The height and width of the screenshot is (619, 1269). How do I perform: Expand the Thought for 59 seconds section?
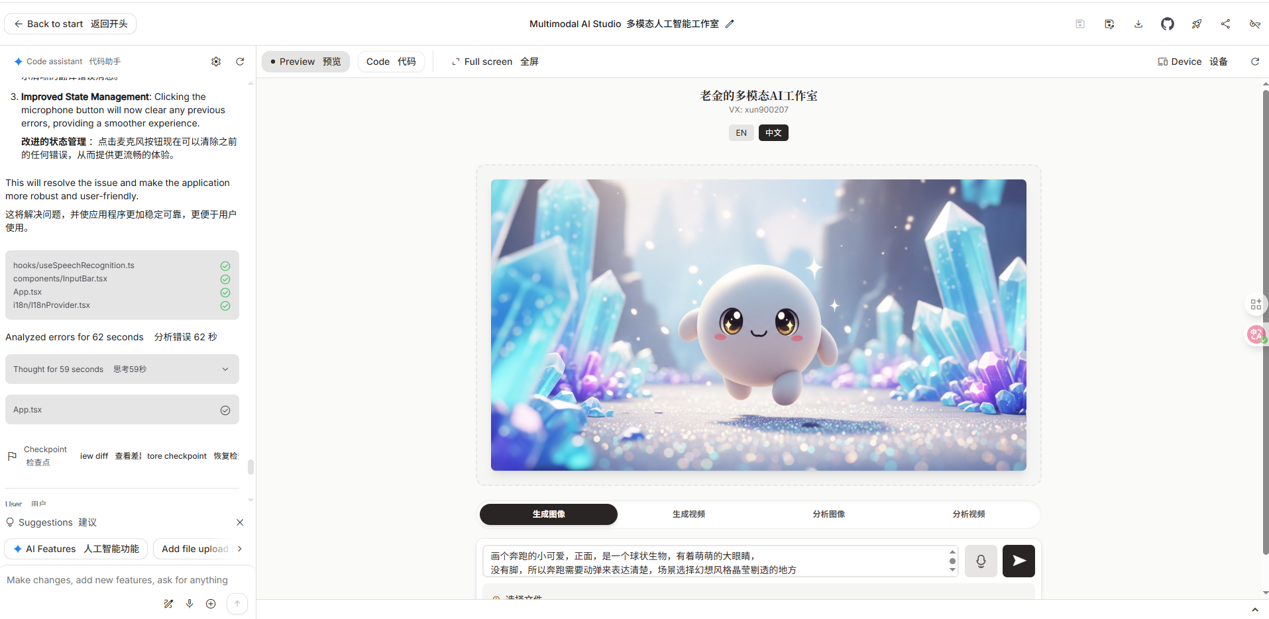(122, 369)
